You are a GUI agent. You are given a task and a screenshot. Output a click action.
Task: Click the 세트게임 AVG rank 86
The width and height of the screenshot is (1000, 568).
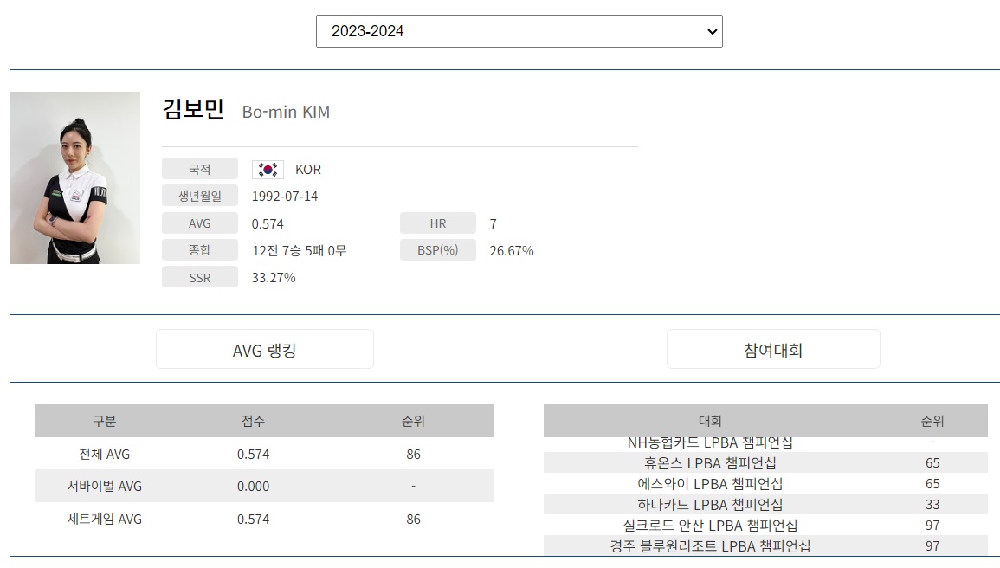point(413,520)
